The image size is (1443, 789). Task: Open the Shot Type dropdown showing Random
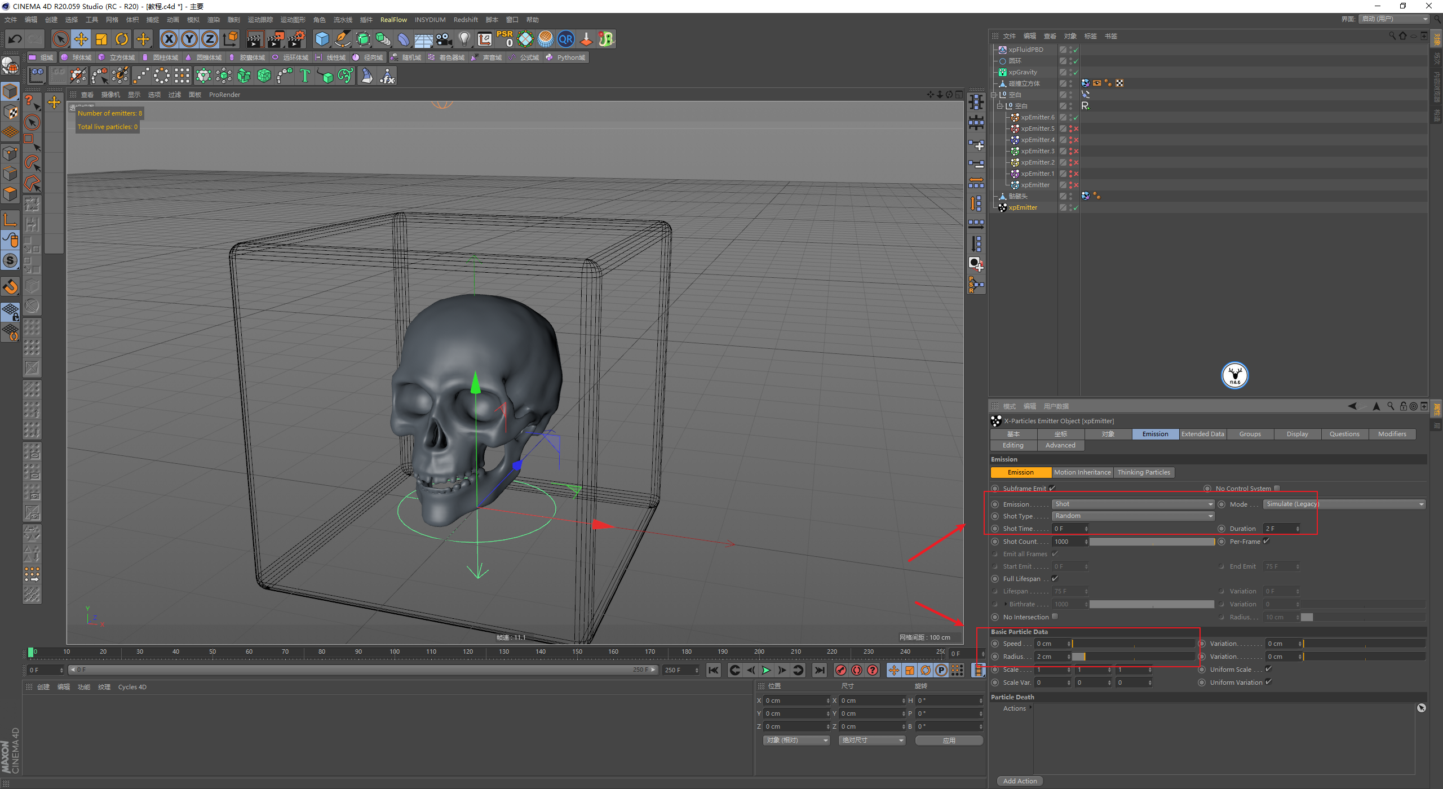click(x=1133, y=516)
